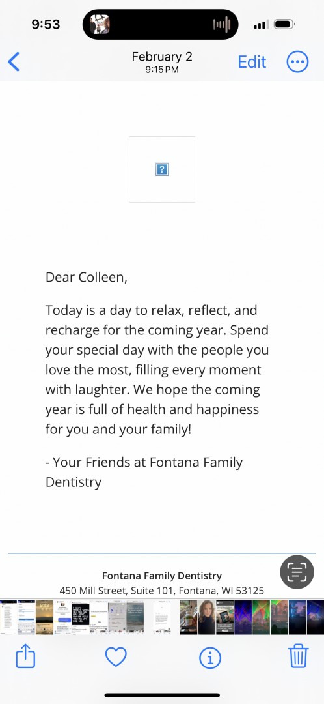
Task: Tap the back chevron arrow
Action: click(x=14, y=62)
